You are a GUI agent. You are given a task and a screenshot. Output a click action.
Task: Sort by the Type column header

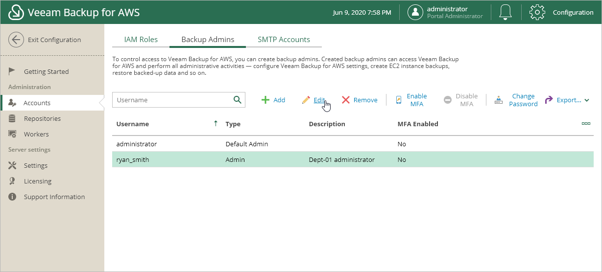[x=233, y=124]
